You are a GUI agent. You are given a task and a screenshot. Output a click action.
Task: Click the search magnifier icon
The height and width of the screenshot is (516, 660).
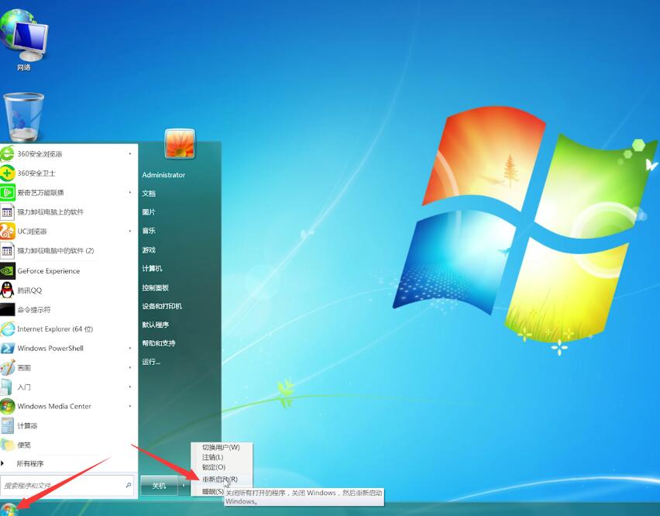coord(129,485)
